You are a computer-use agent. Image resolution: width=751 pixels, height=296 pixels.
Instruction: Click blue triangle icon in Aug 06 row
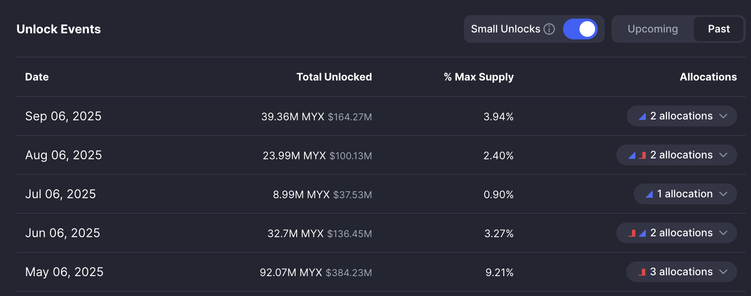tap(632, 155)
